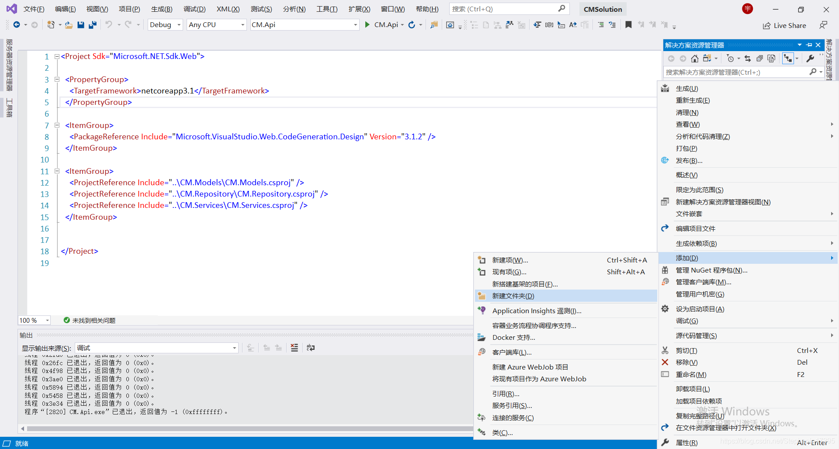The width and height of the screenshot is (839, 449).
Task: Collapse the first ItemGroup at line 7
Action: 57,125
